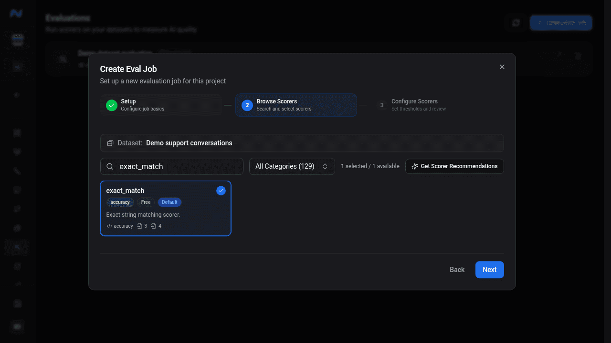Click the Exact string matching scorer description
The height and width of the screenshot is (343, 611).
click(143, 215)
